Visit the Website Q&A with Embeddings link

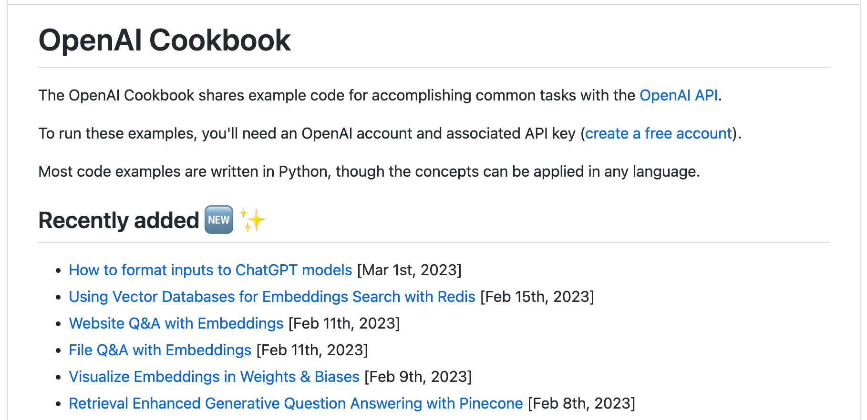tap(176, 323)
